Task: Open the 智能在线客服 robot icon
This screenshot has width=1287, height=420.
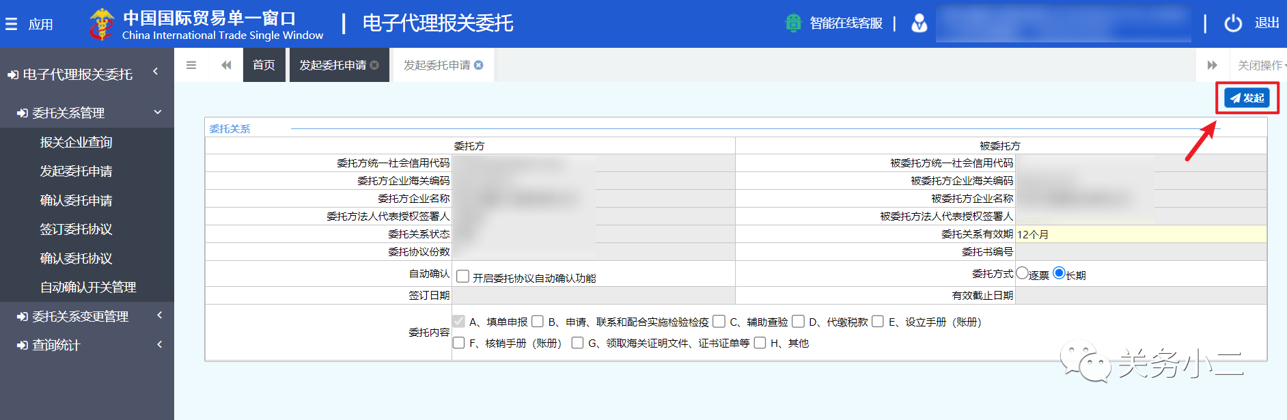Action: tap(793, 23)
